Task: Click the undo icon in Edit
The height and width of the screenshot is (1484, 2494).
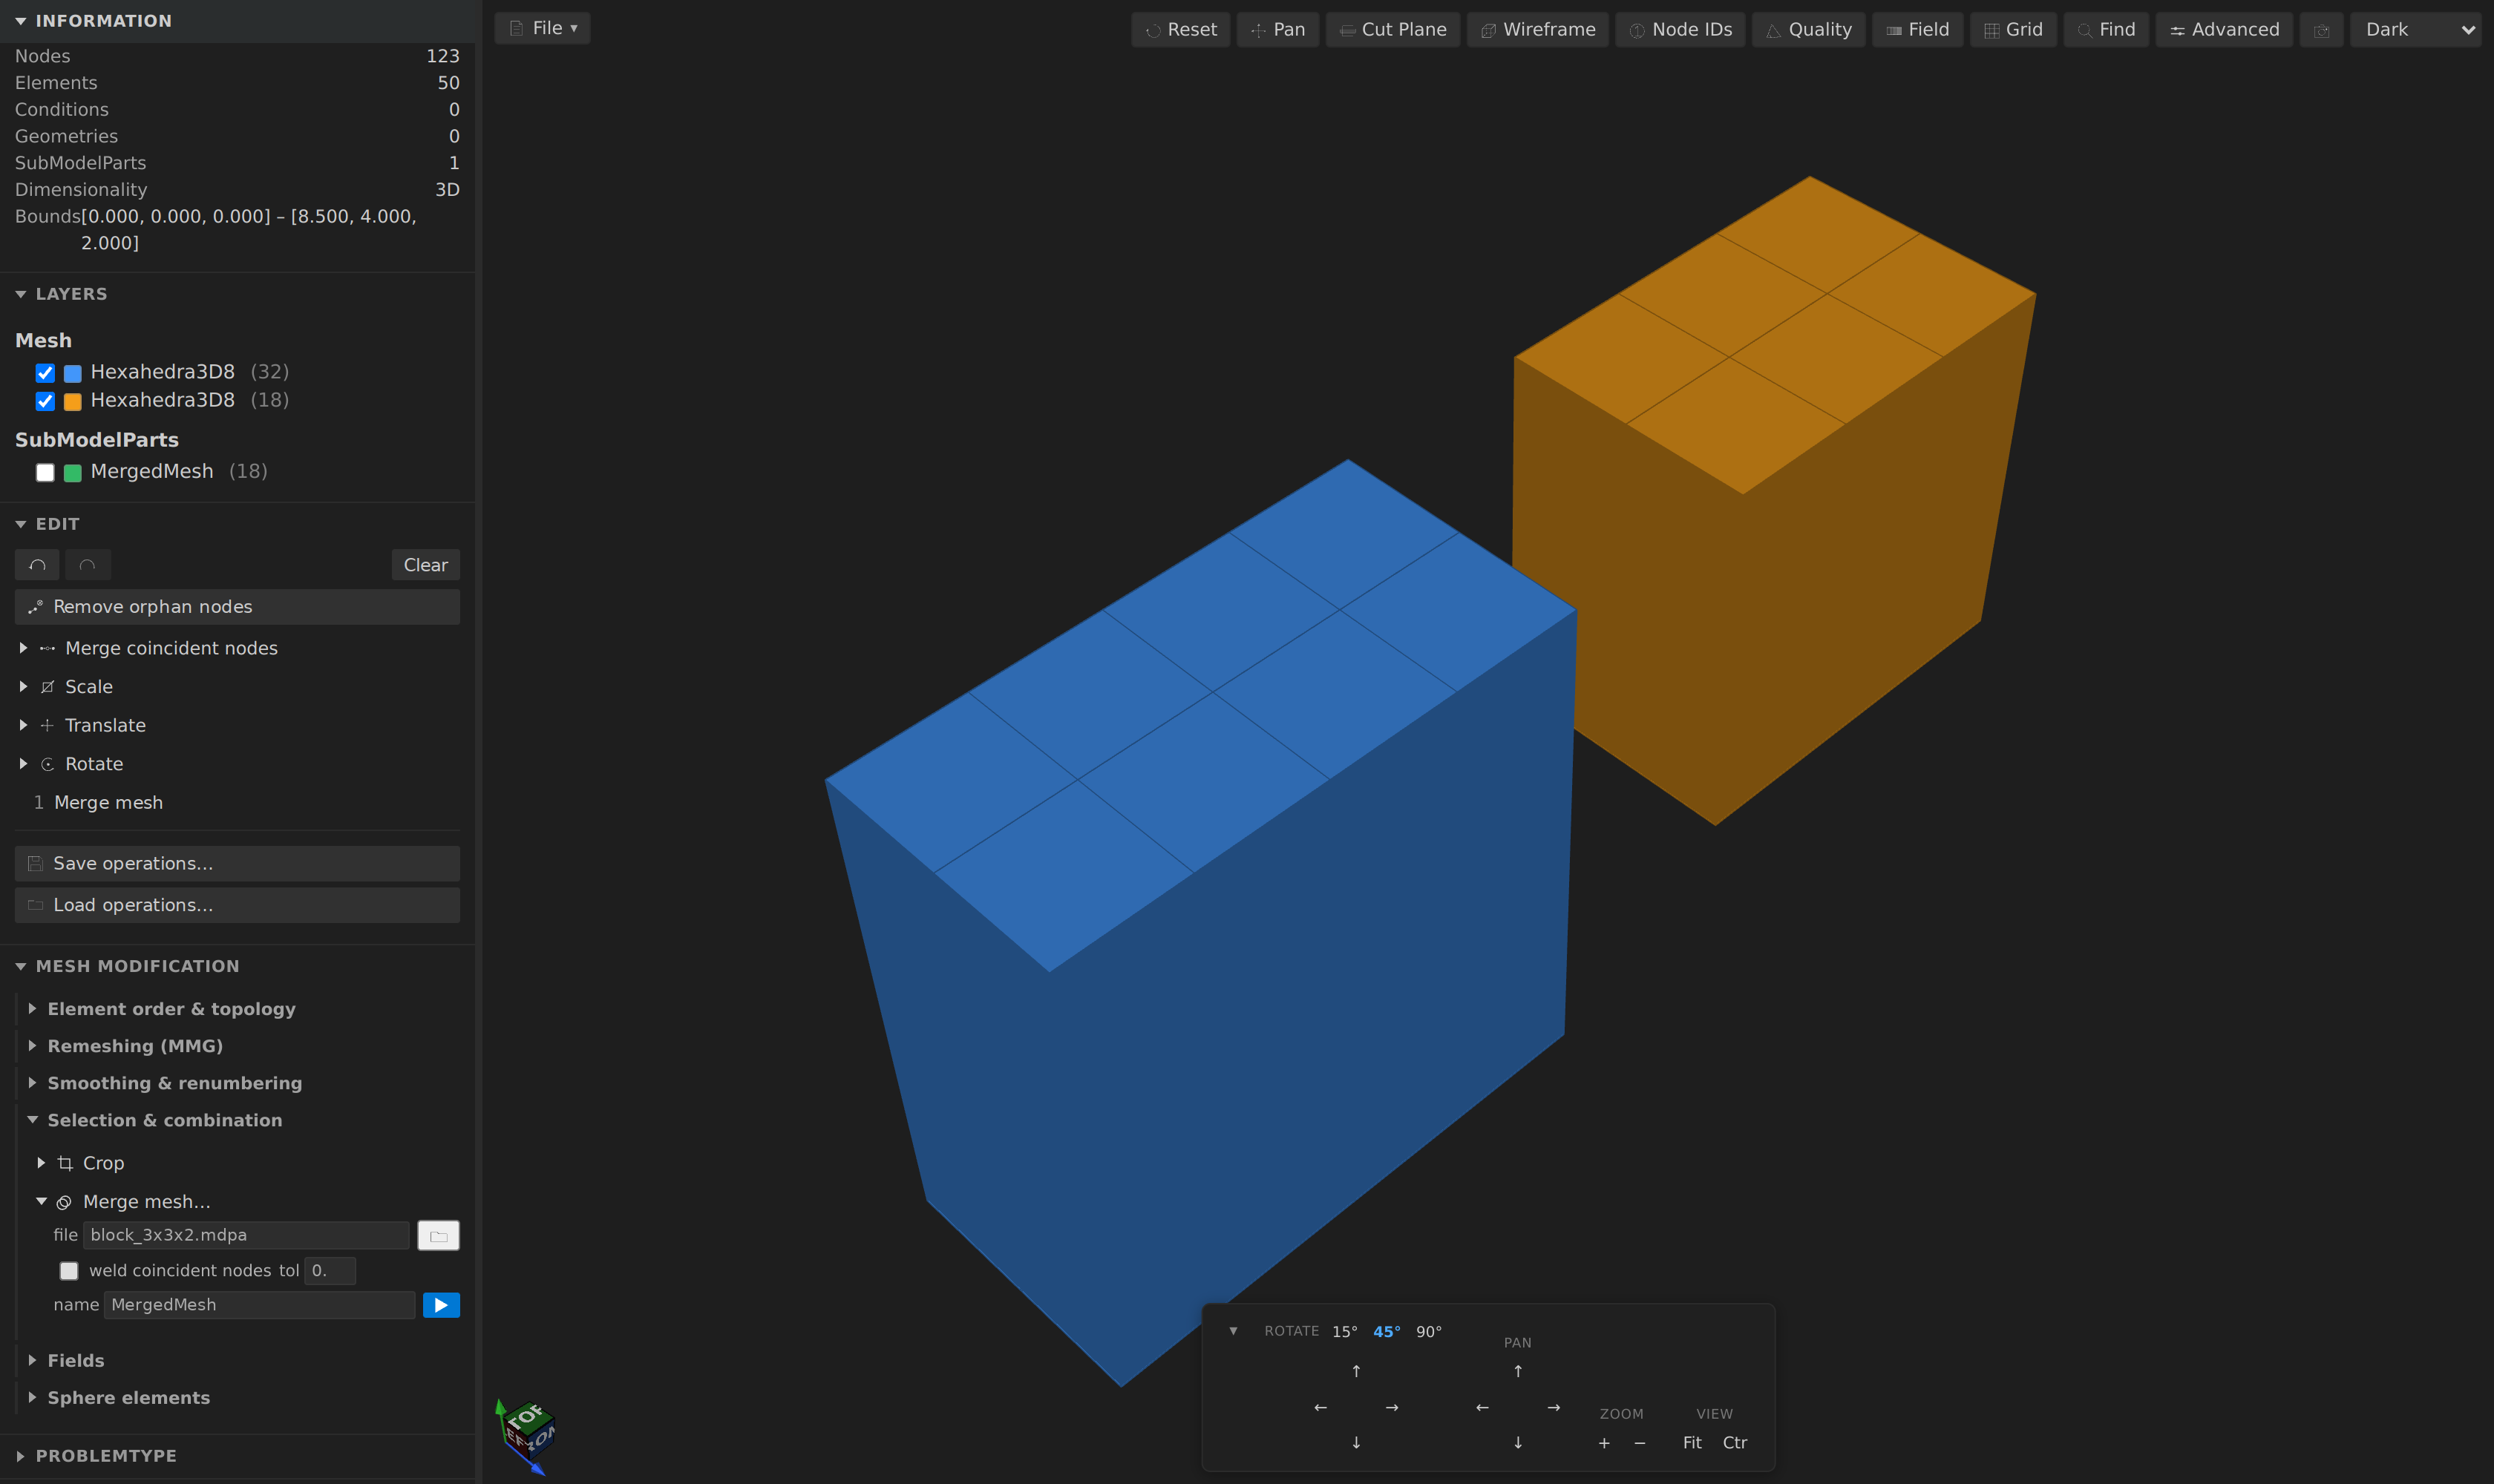Action: pyautogui.click(x=37, y=565)
